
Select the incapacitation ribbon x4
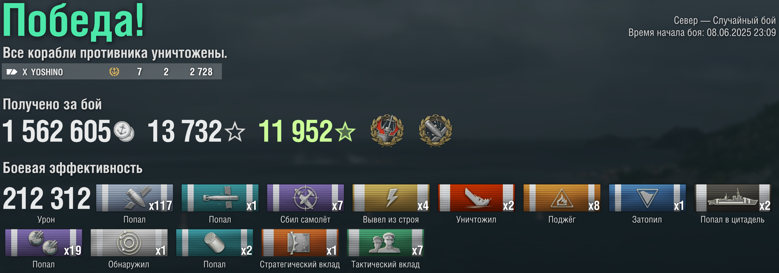tap(391, 198)
